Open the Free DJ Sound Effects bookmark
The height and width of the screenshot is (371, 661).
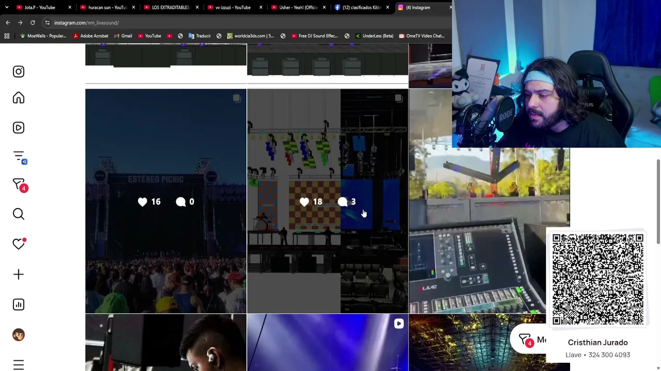coord(314,36)
